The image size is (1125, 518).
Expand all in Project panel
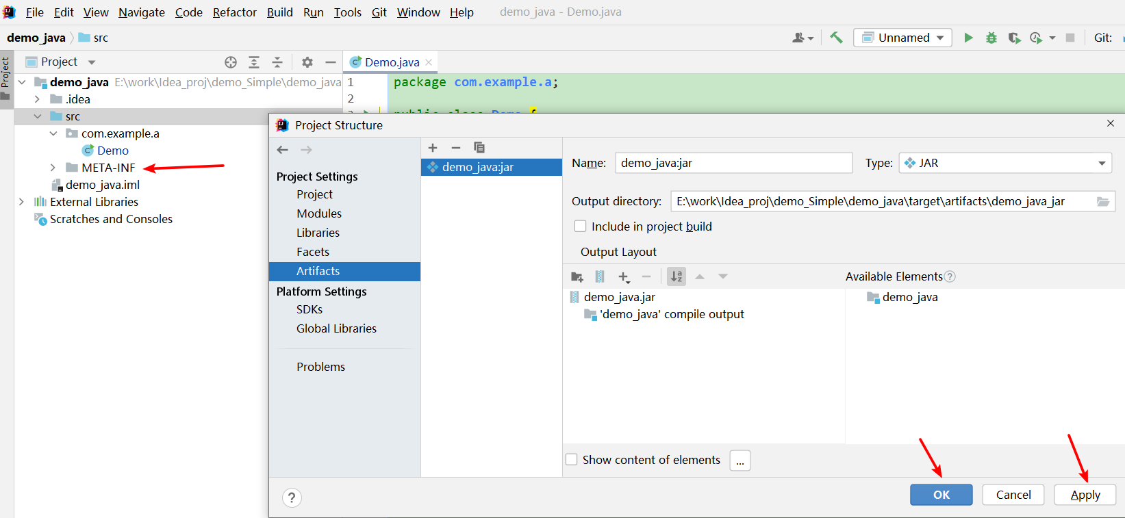click(254, 62)
